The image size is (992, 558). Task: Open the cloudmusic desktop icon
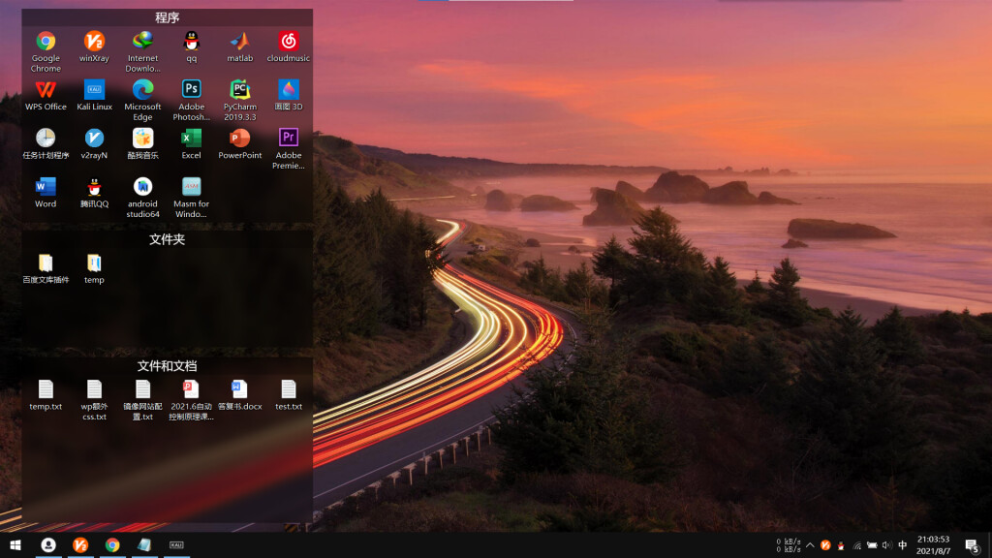click(x=289, y=46)
